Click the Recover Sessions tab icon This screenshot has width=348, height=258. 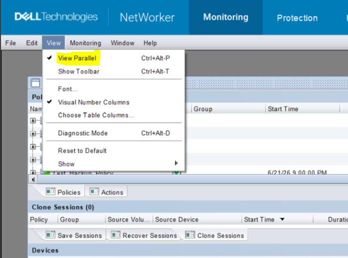(x=116, y=235)
